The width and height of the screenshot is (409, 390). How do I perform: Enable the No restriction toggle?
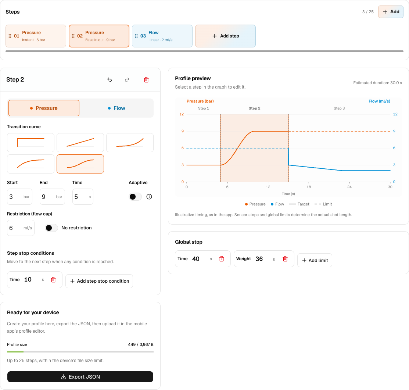pos(51,228)
